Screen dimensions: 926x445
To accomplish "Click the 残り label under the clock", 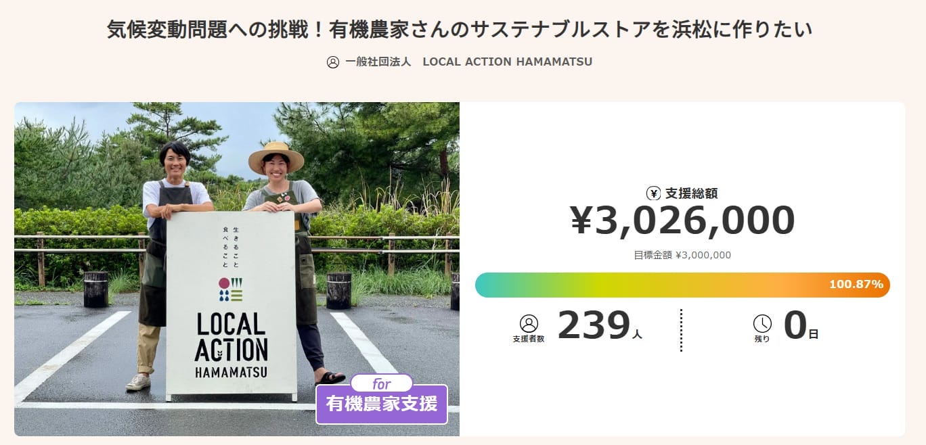I will (x=762, y=339).
